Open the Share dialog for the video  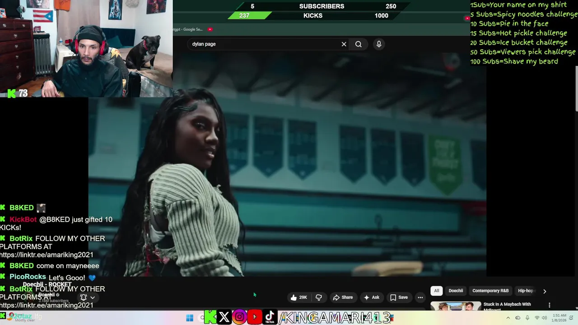(342, 297)
